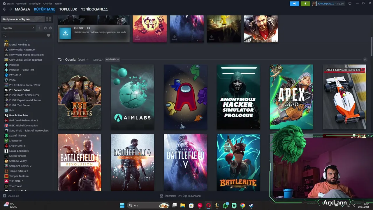Viewport: 373px width, 210px height.
Task: Open the Y3NİDOQANL11 profile tab
Action: click(x=94, y=9)
